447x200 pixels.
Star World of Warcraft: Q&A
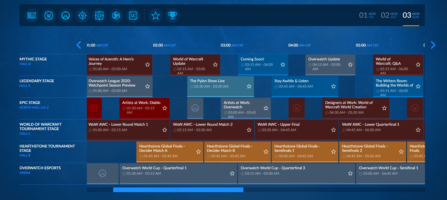coord(418,65)
